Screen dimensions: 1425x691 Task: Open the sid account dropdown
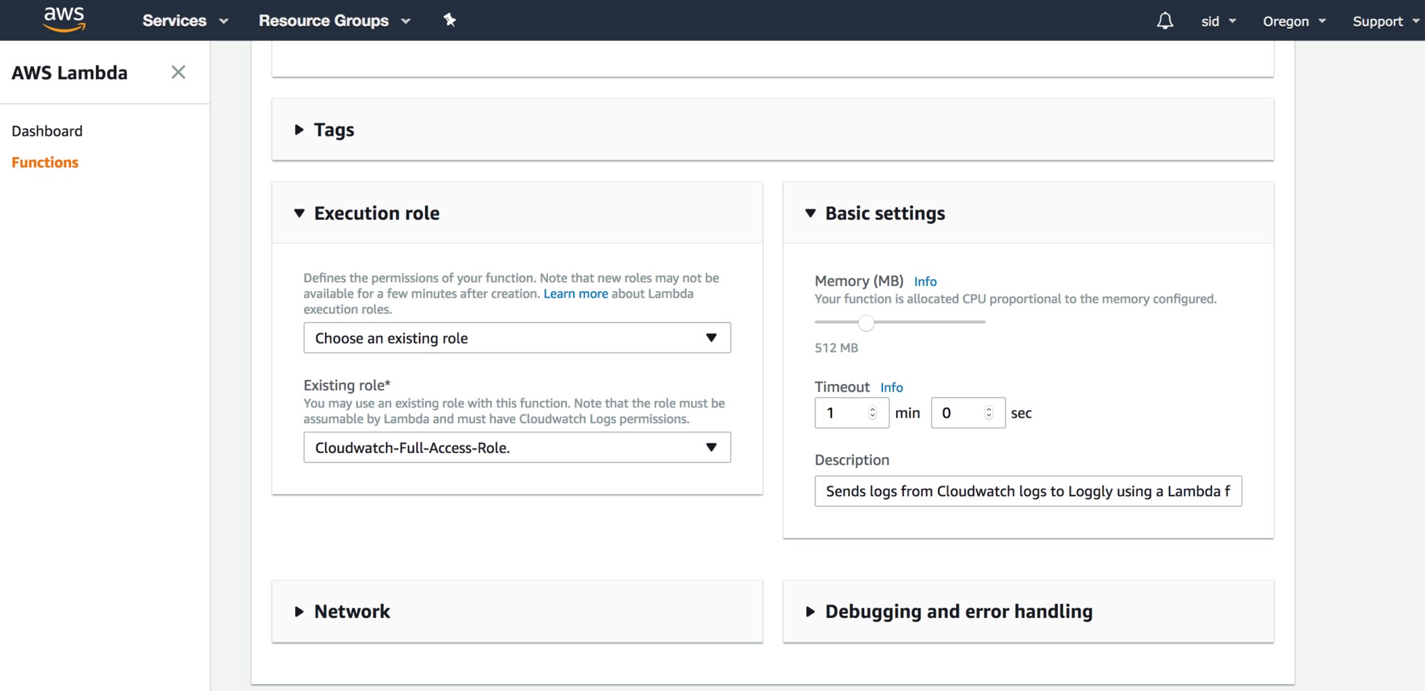[1218, 22]
